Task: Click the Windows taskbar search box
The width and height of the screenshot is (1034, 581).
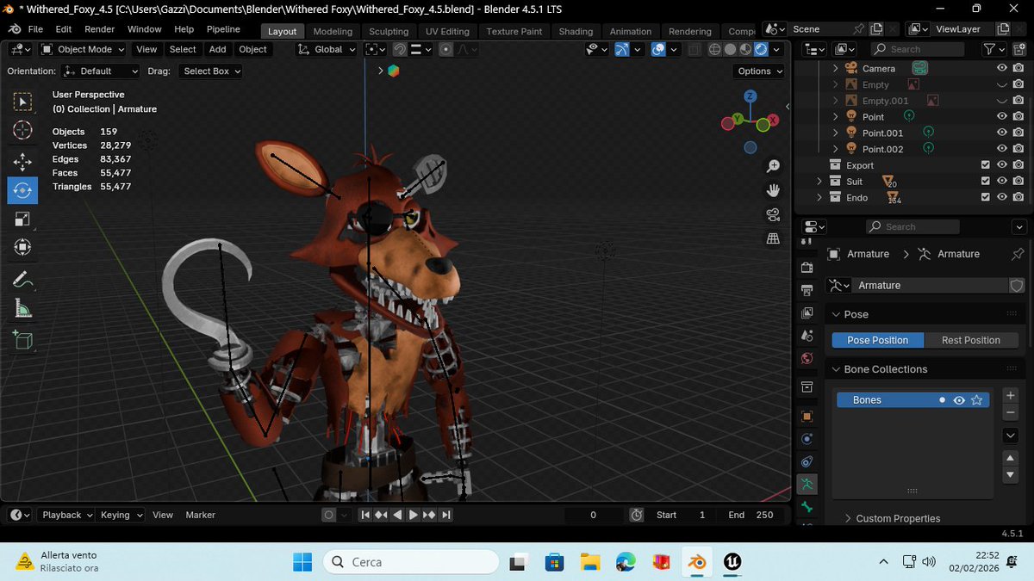Action: coord(411,562)
